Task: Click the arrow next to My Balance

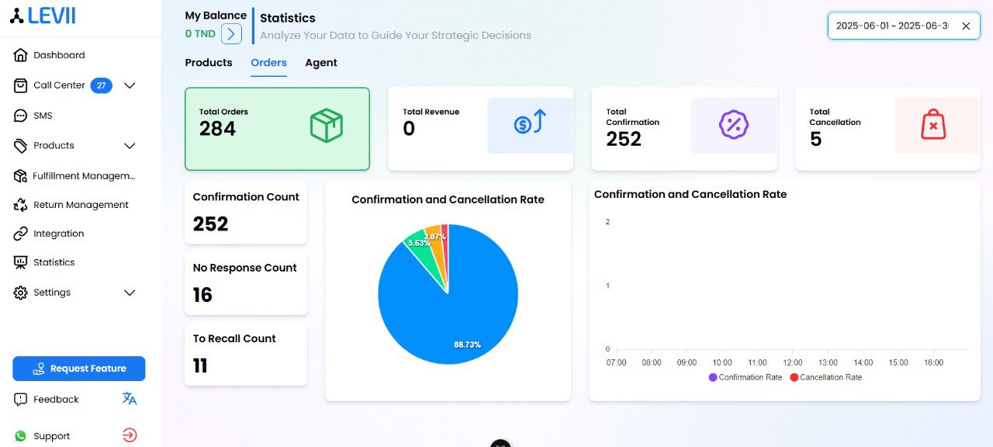Action: point(232,33)
